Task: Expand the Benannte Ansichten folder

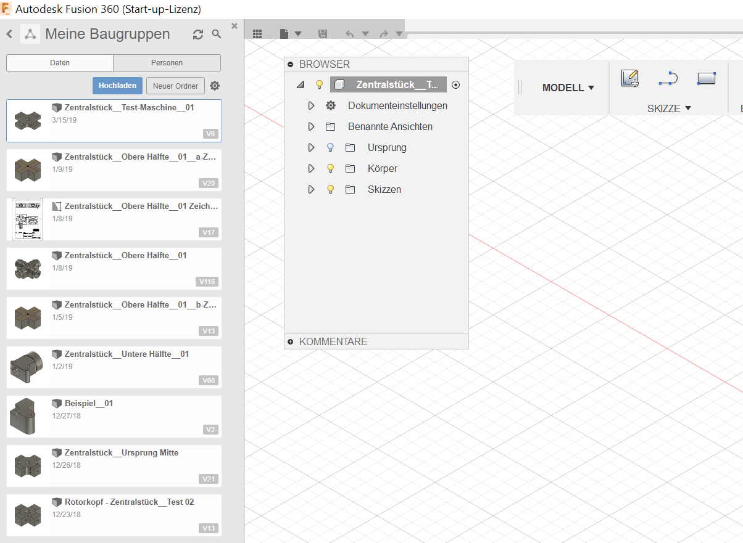Action: pyautogui.click(x=312, y=126)
